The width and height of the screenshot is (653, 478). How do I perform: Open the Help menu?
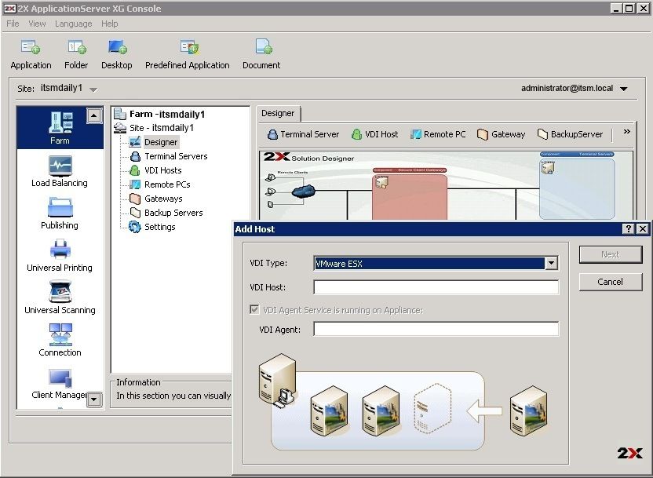(x=110, y=24)
